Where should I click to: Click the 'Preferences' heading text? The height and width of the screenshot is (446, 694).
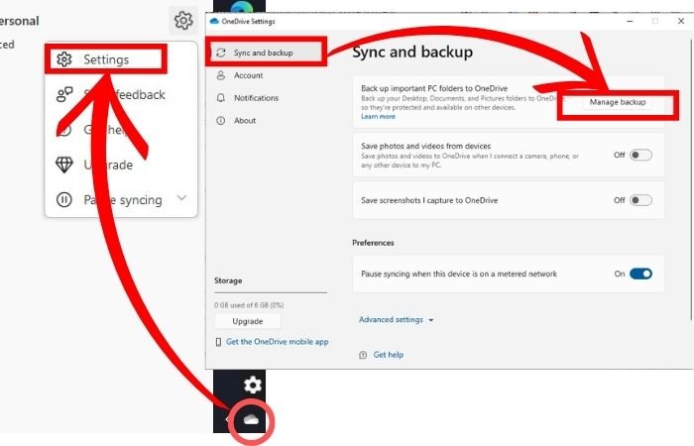point(373,243)
